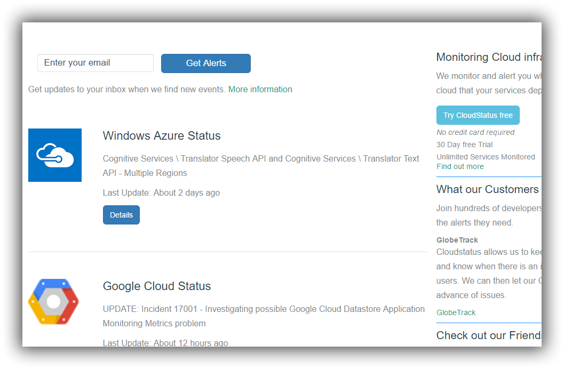Click the 'Check out our Friends' heading
The image size is (564, 369).
488,335
